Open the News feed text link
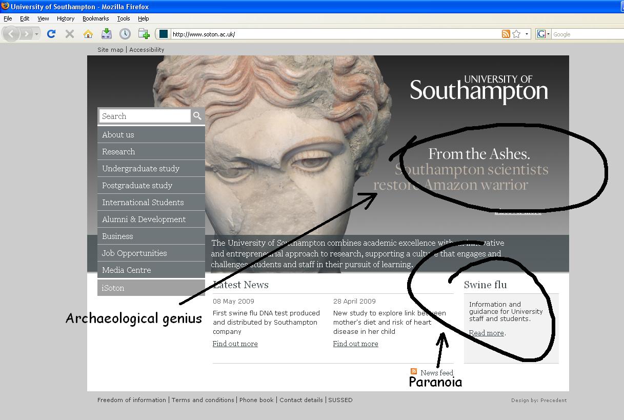 pos(437,373)
